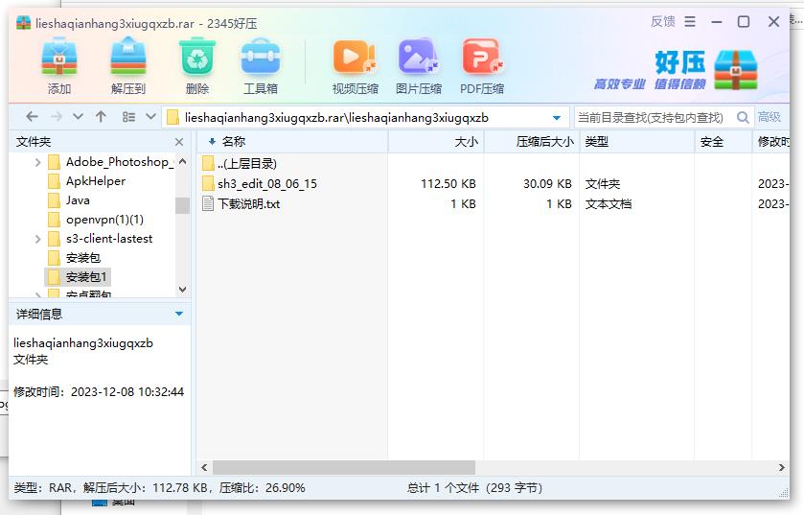Expand the Adobe_Photoshop_ tree node
The image size is (804, 515).
pos(37,162)
